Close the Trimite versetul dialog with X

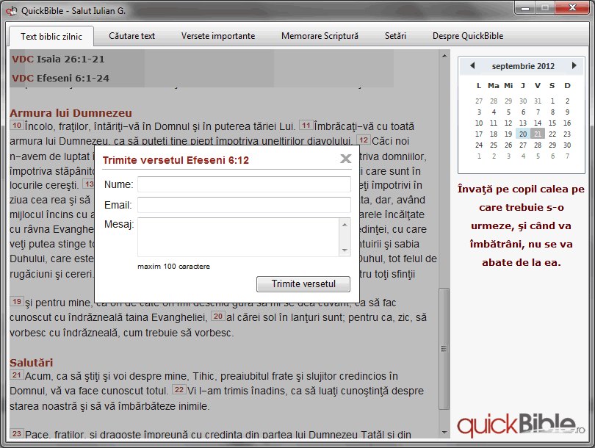point(345,159)
